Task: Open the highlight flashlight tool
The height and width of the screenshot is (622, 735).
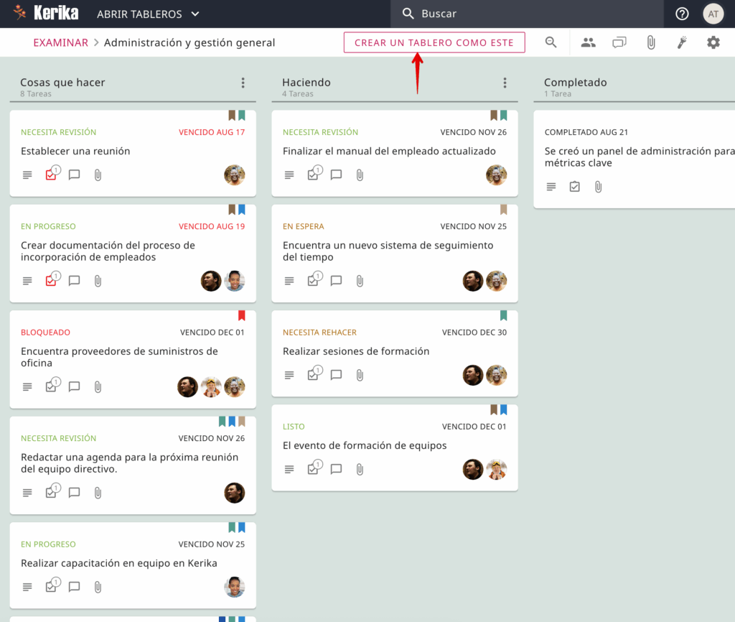Action: tap(682, 42)
